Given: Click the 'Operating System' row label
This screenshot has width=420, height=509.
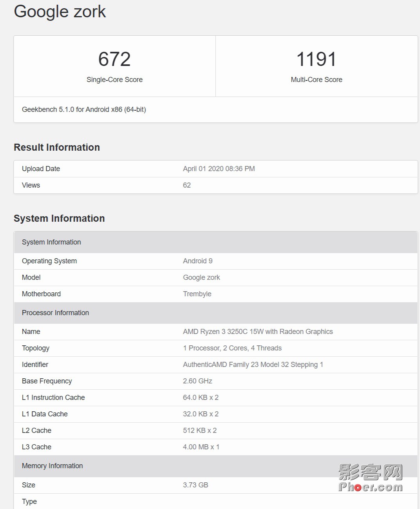Looking at the screenshot, I should tap(49, 261).
